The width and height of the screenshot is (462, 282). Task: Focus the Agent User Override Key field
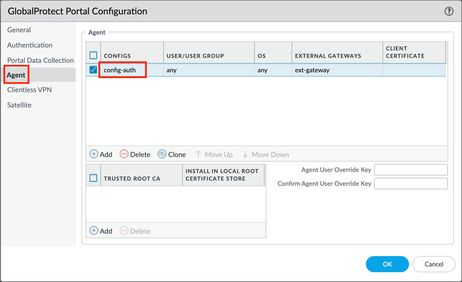point(411,170)
